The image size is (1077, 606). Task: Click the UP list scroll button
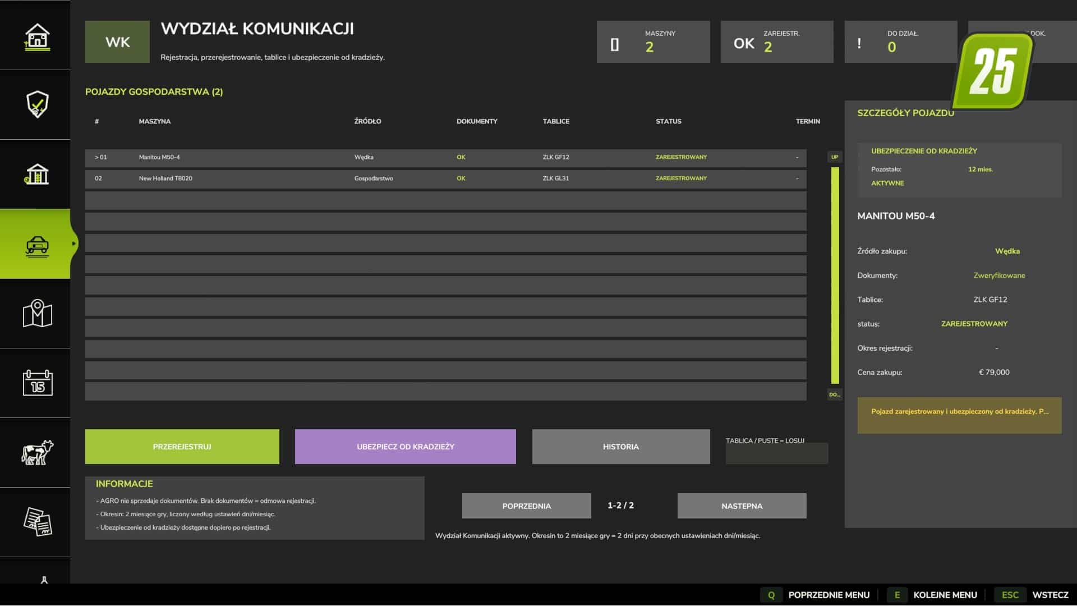tap(835, 157)
